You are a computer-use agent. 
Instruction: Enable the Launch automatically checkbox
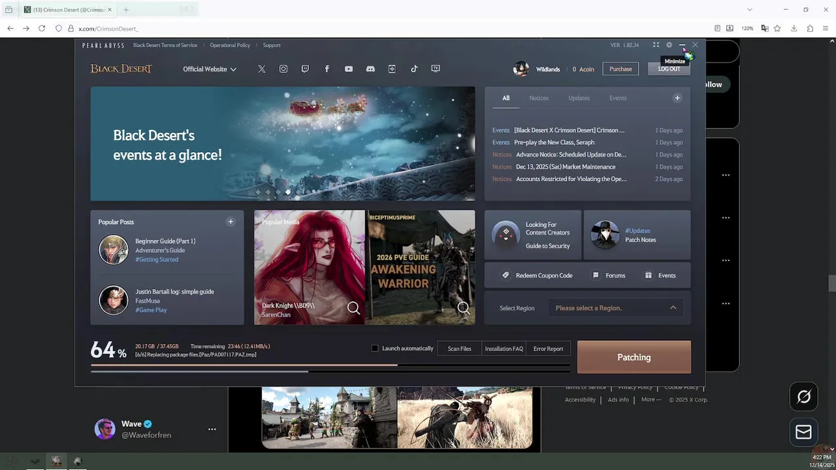coord(375,349)
